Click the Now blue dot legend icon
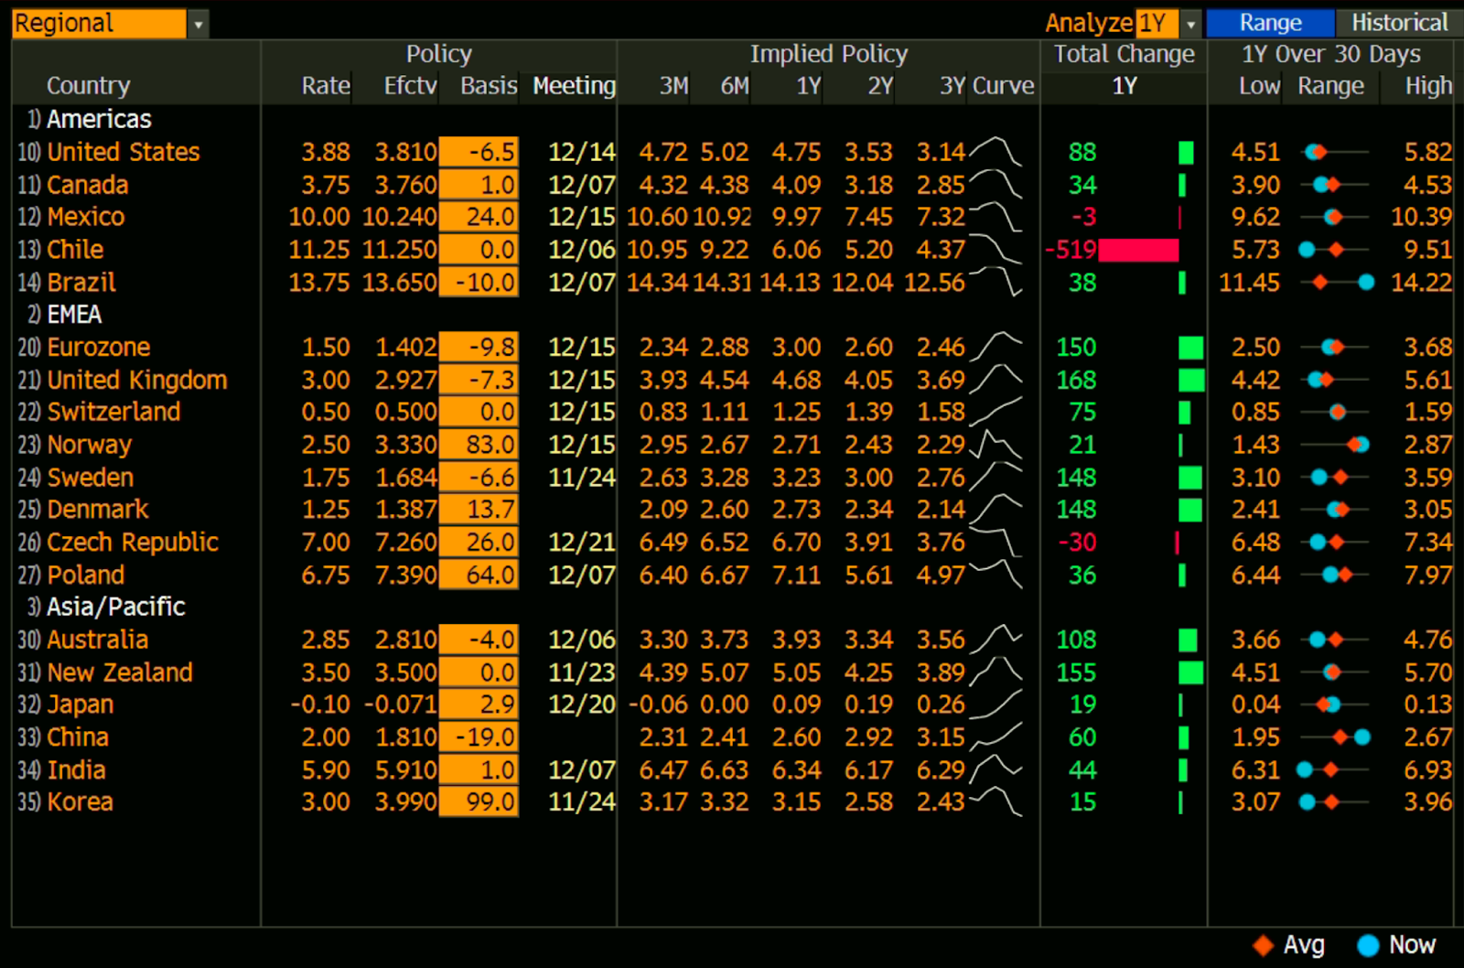The height and width of the screenshot is (968, 1464). (1368, 945)
